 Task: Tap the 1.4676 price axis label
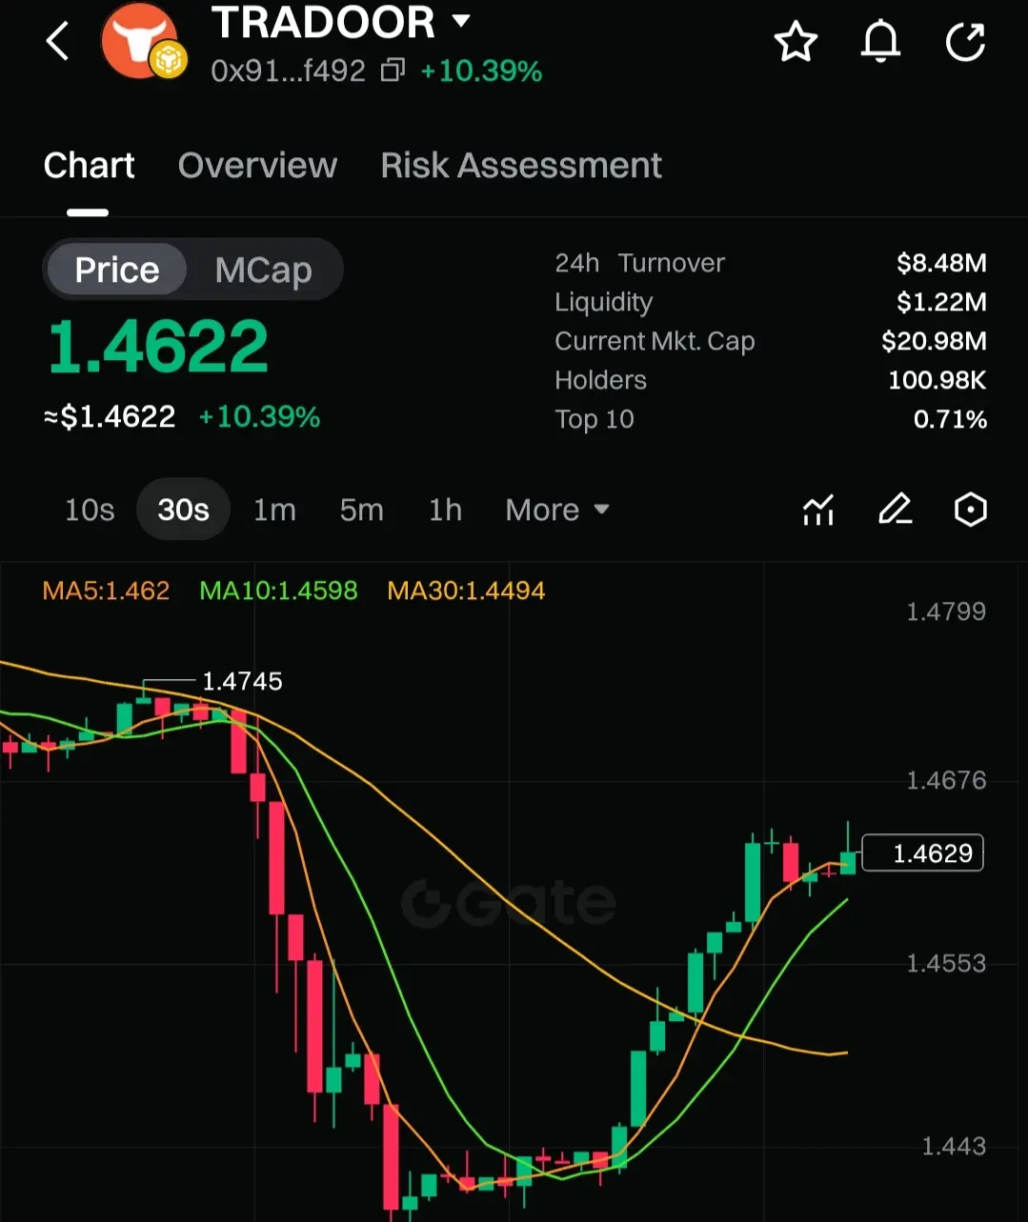(x=946, y=781)
